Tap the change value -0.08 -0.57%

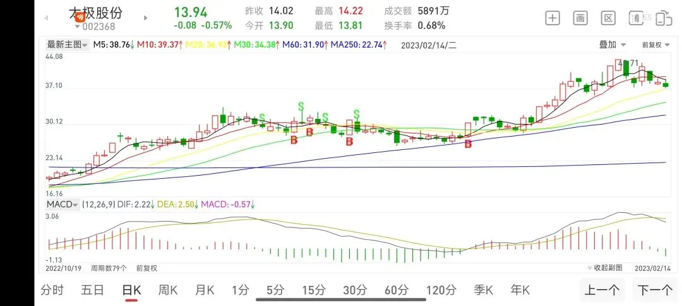(203, 26)
